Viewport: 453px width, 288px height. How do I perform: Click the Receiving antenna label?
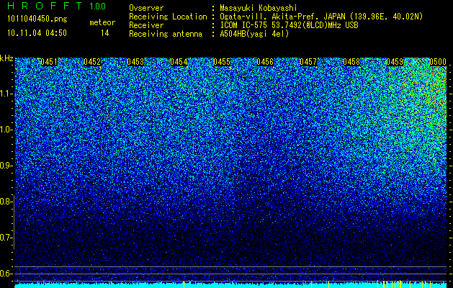point(166,34)
